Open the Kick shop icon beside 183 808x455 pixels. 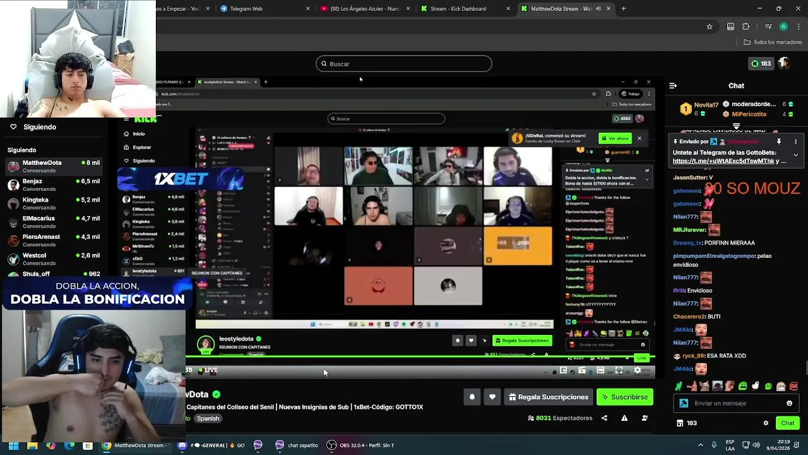pyautogui.click(x=680, y=423)
